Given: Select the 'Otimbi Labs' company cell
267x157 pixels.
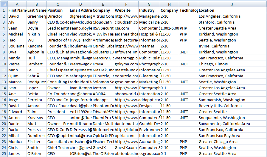Looking at the screenshot, I should [x=103, y=46].
